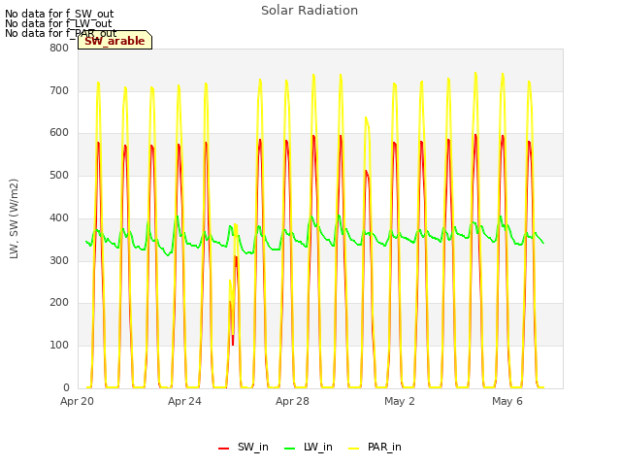Click the 'No data for f_PAR_out' message

(x=60, y=33)
